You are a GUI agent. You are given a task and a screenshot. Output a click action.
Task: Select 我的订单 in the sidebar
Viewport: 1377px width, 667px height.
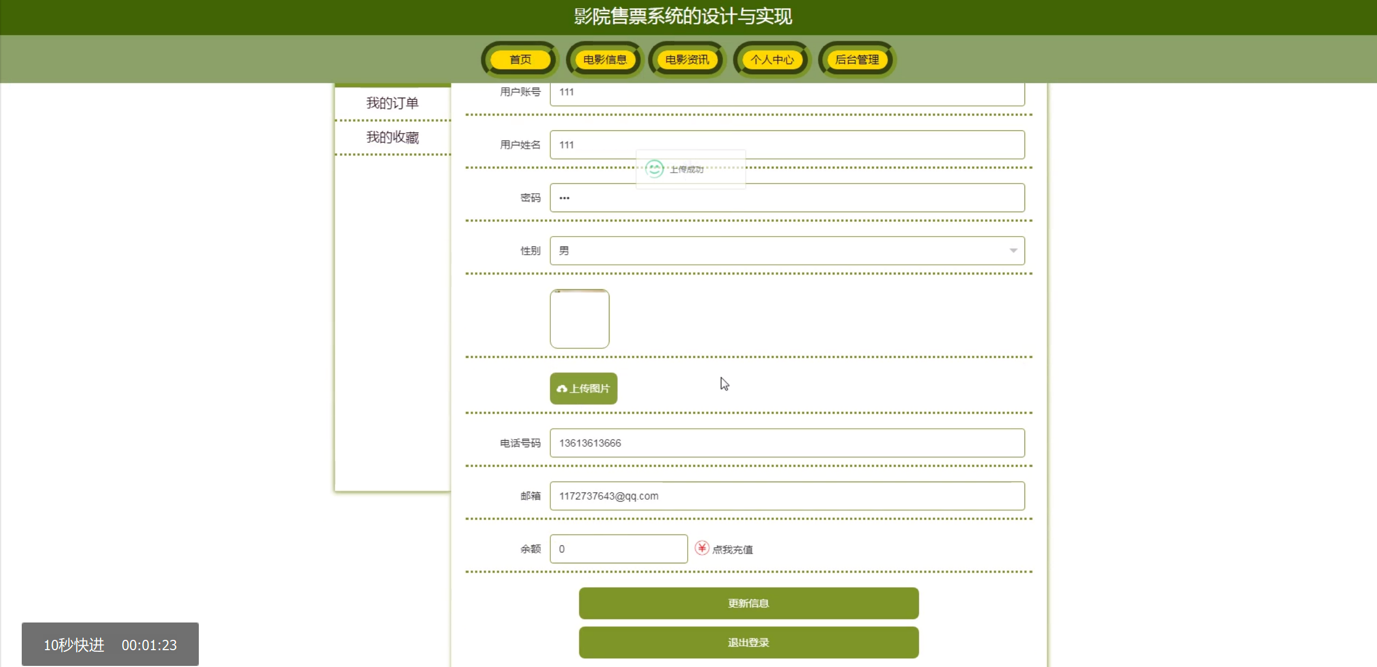392,103
